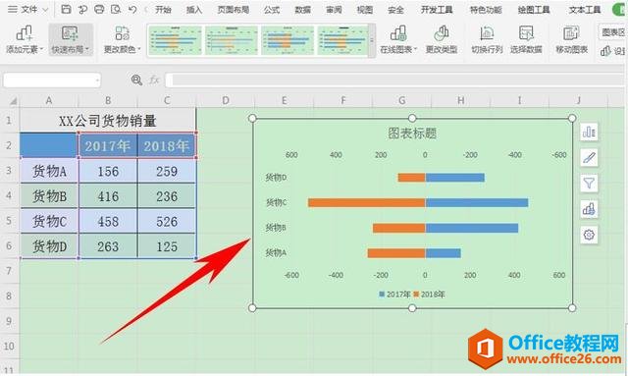628x376 pixels.
Task: Open the 在线图表 dropdown
Action: [x=398, y=39]
